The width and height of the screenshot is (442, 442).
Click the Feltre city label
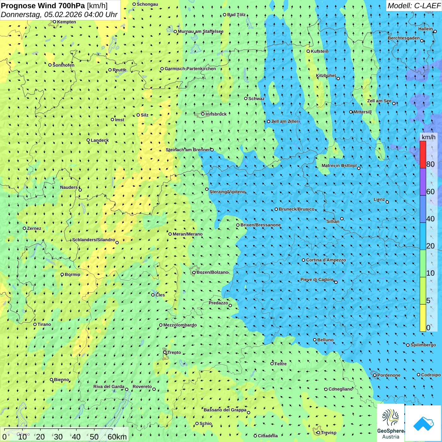tap(280, 364)
